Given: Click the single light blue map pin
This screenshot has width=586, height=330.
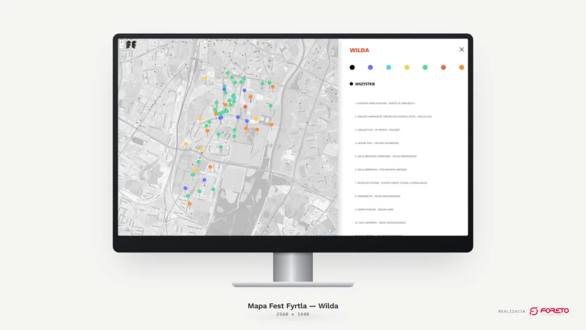Looking at the screenshot, I should coord(234,97).
